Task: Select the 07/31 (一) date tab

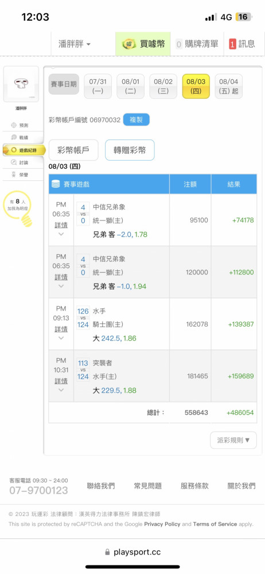Action: pos(98,87)
